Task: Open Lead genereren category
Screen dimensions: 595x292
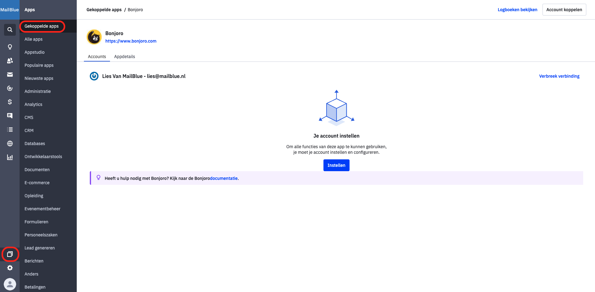Action: tap(48, 248)
